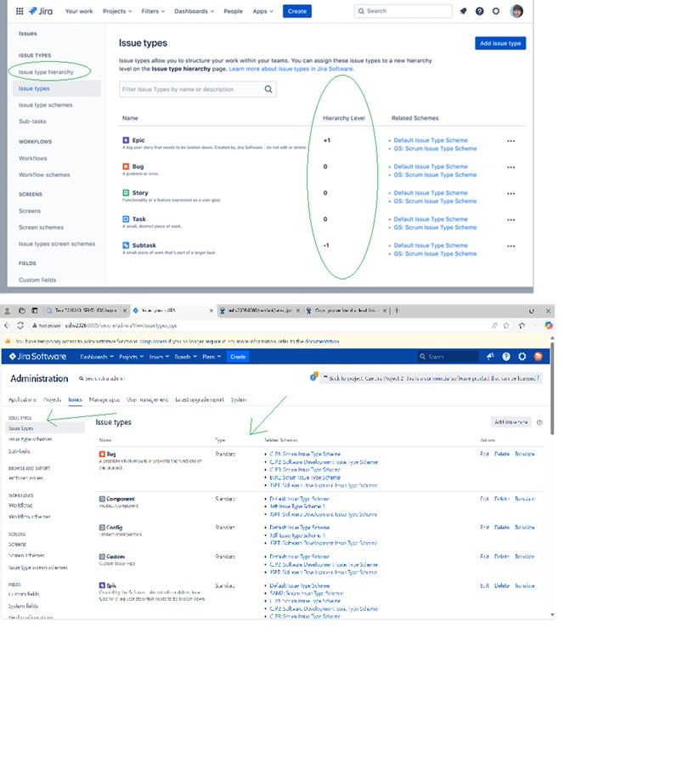Expand Projects dropdown in Jira Software blue header

tap(132, 357)
